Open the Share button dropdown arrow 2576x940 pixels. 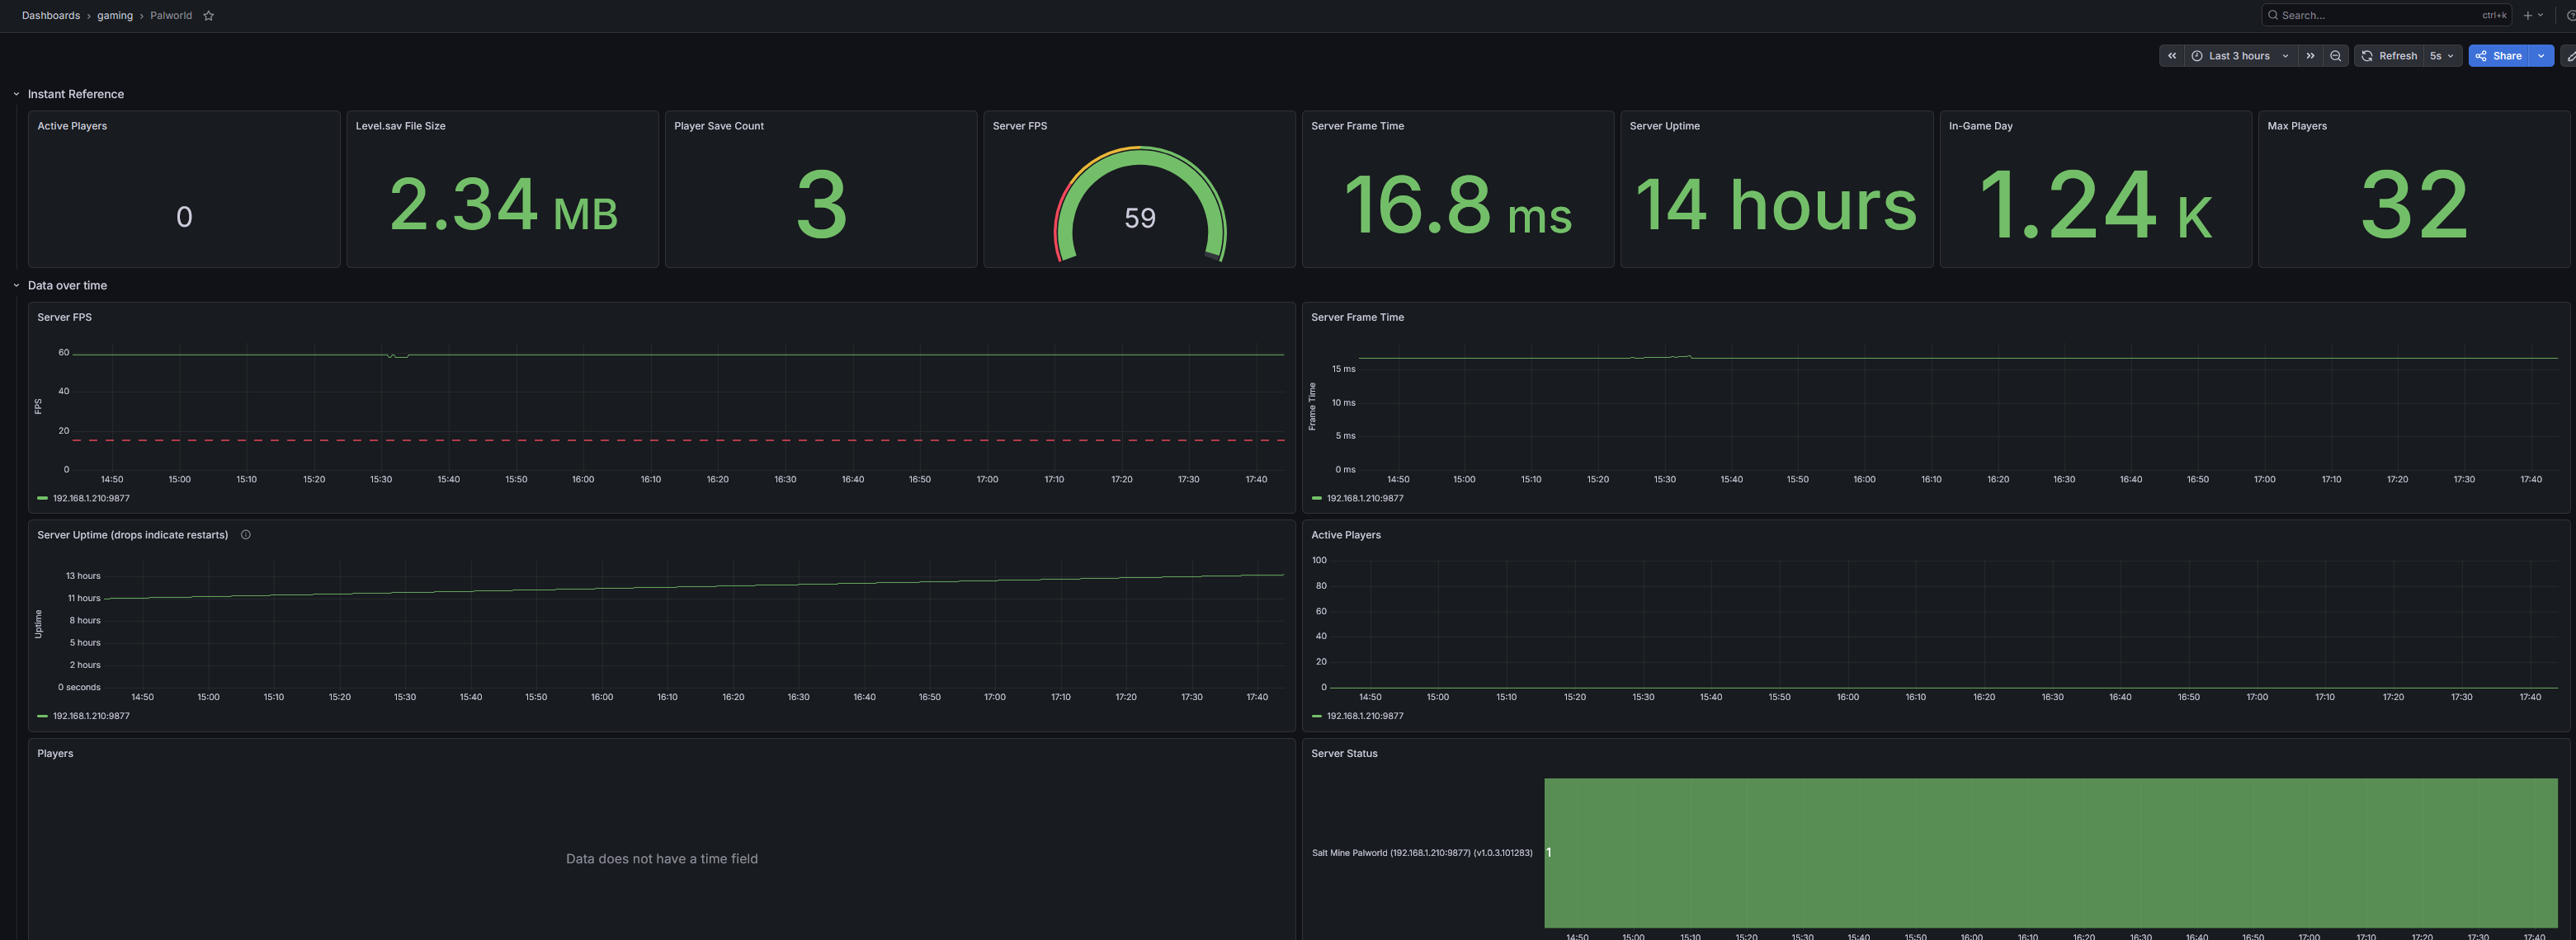point(2541,56)
